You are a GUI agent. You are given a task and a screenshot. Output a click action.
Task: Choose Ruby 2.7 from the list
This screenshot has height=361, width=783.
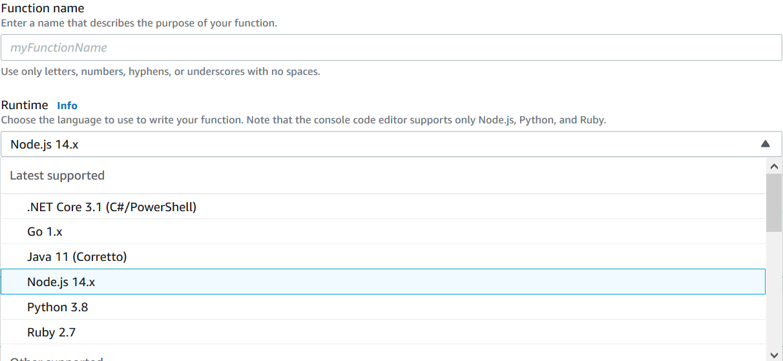pos(383,332)
